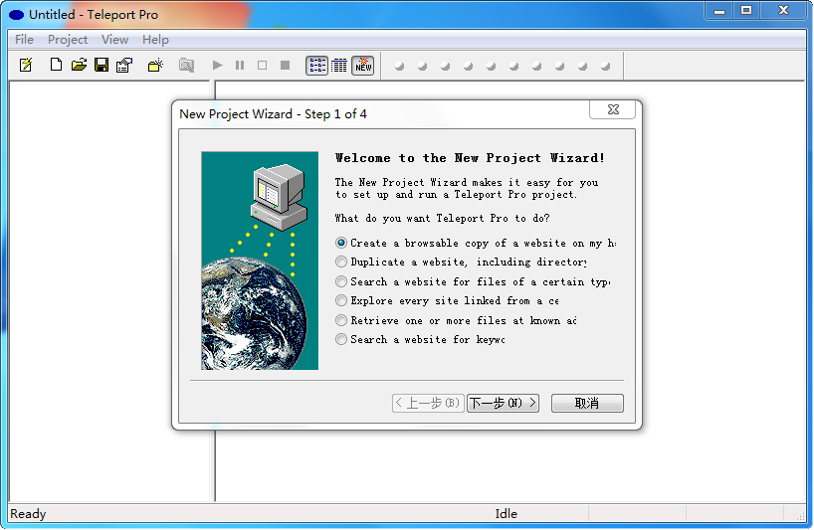Save the project with the floppy disk icon
The width and height of the screenshot is (814, 530).
pyautogui.click(x=102, y=66)
